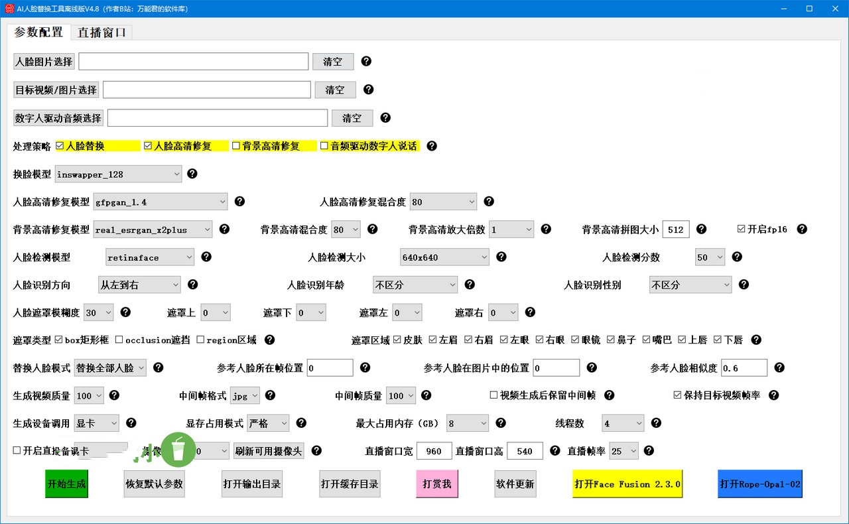Click help icon next to 人脸图片选择 clear button

tap(366, 61)
